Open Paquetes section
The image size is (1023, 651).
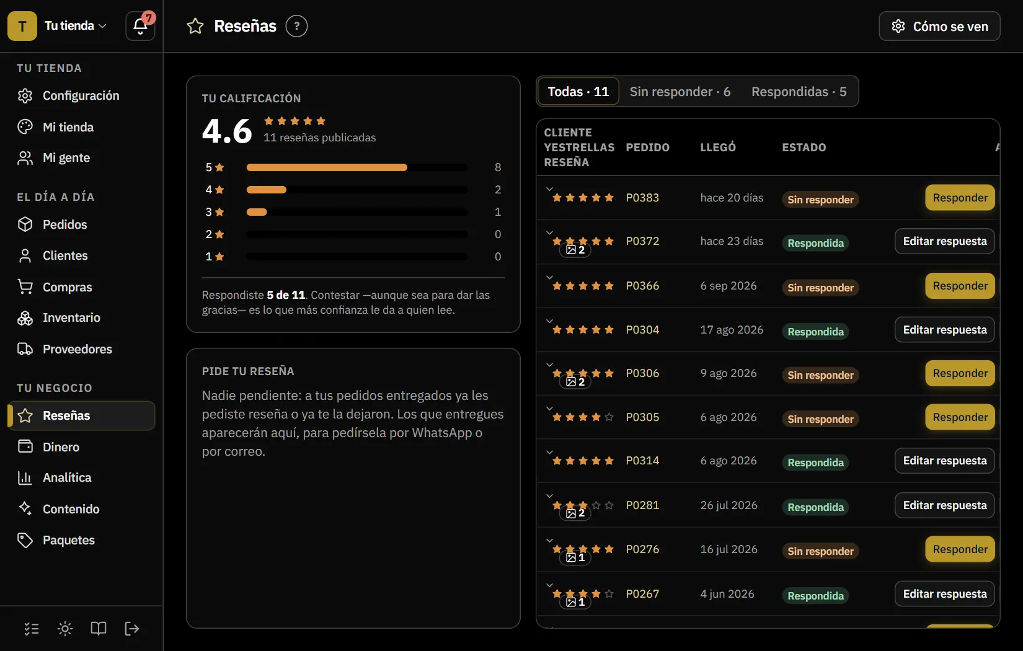tap(81, 541)
